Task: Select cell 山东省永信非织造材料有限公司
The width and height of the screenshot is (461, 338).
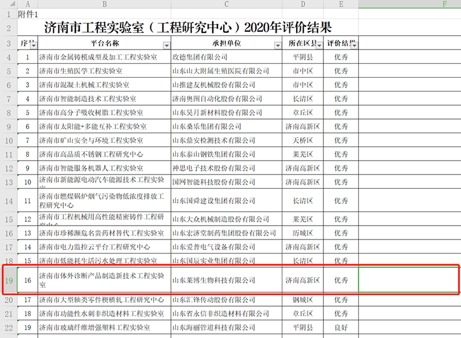Action: coord(226,314)
